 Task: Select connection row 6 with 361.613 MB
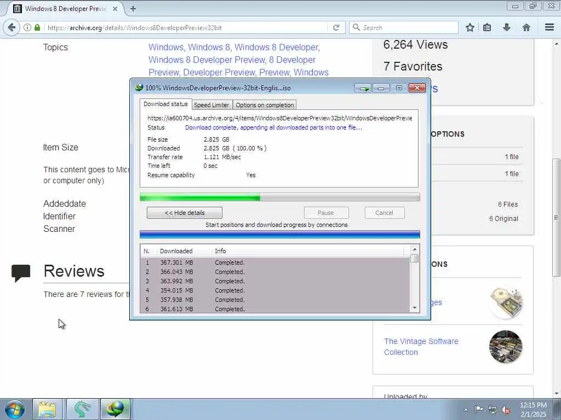click(x=275, y=309)
